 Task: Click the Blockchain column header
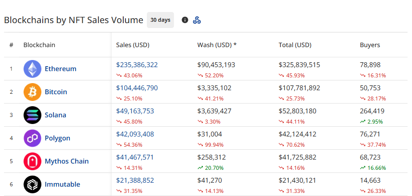pyautogui.click(x=40, y=45)
